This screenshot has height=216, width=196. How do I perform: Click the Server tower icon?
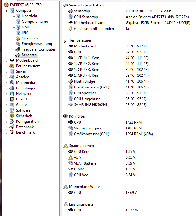12,71
